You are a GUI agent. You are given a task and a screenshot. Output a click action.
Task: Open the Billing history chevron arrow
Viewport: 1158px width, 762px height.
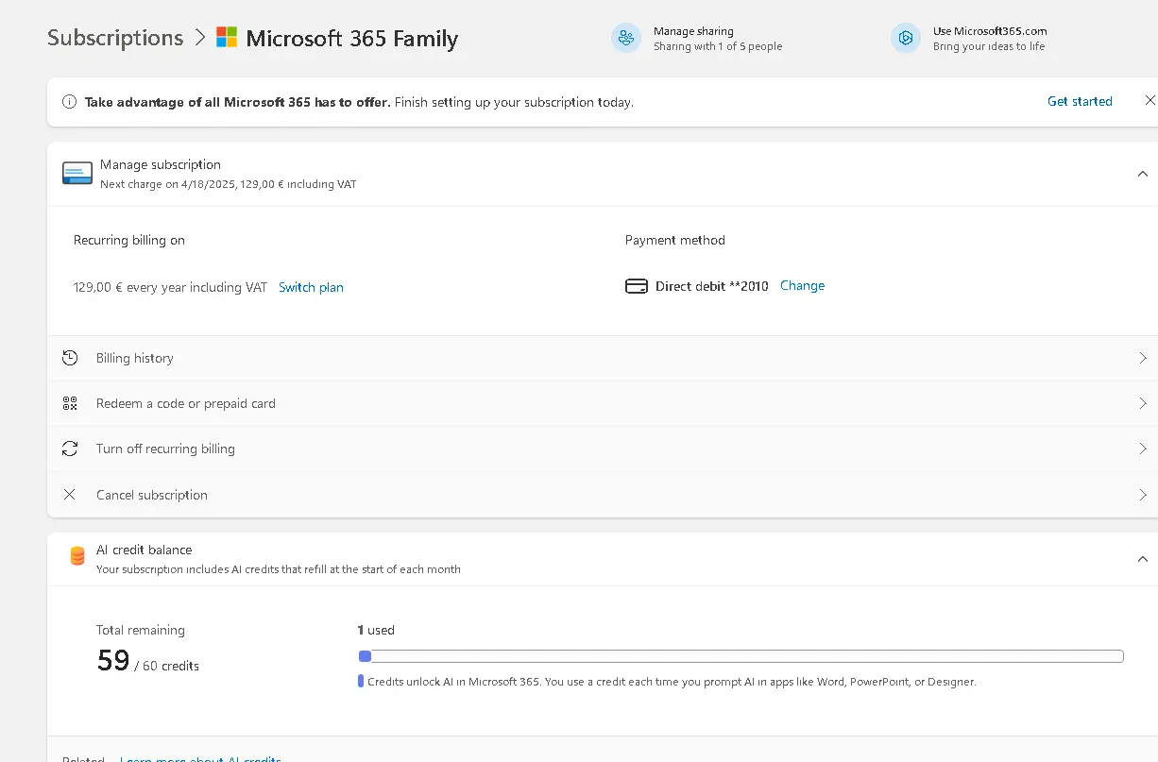(x=1143, y=358)
